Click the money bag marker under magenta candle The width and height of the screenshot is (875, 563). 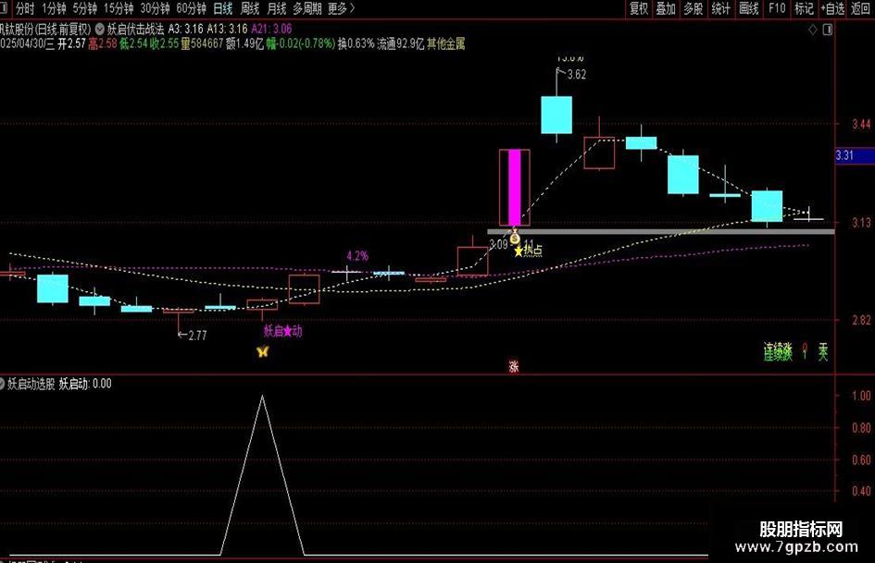515,237
